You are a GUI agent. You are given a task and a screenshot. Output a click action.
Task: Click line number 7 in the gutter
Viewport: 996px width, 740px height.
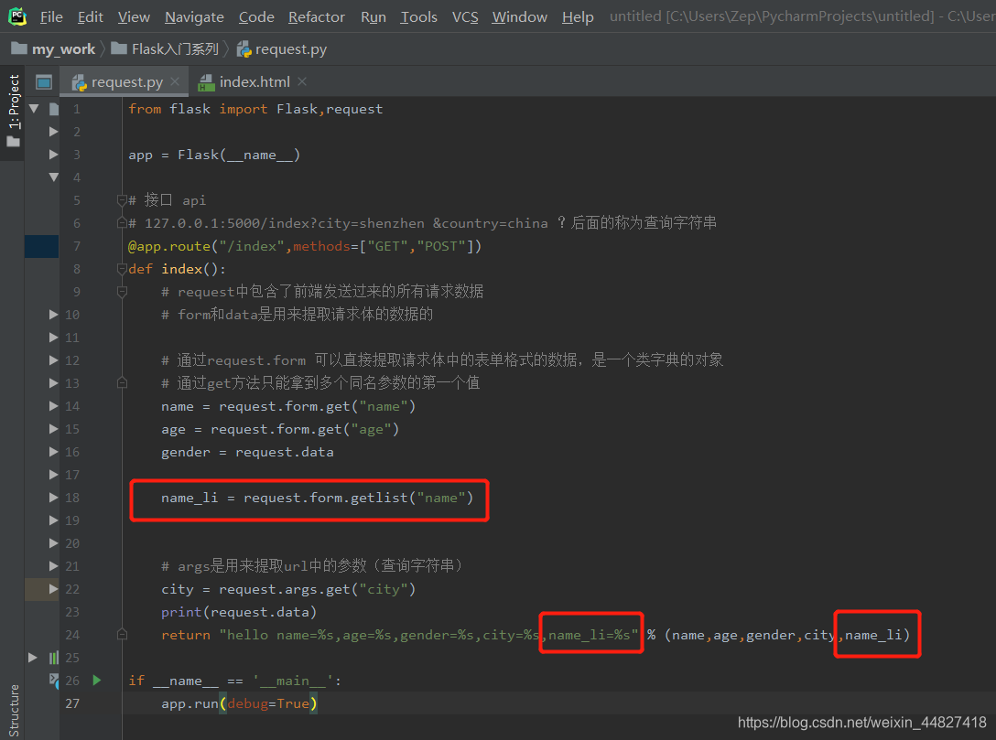coord(76,246)
